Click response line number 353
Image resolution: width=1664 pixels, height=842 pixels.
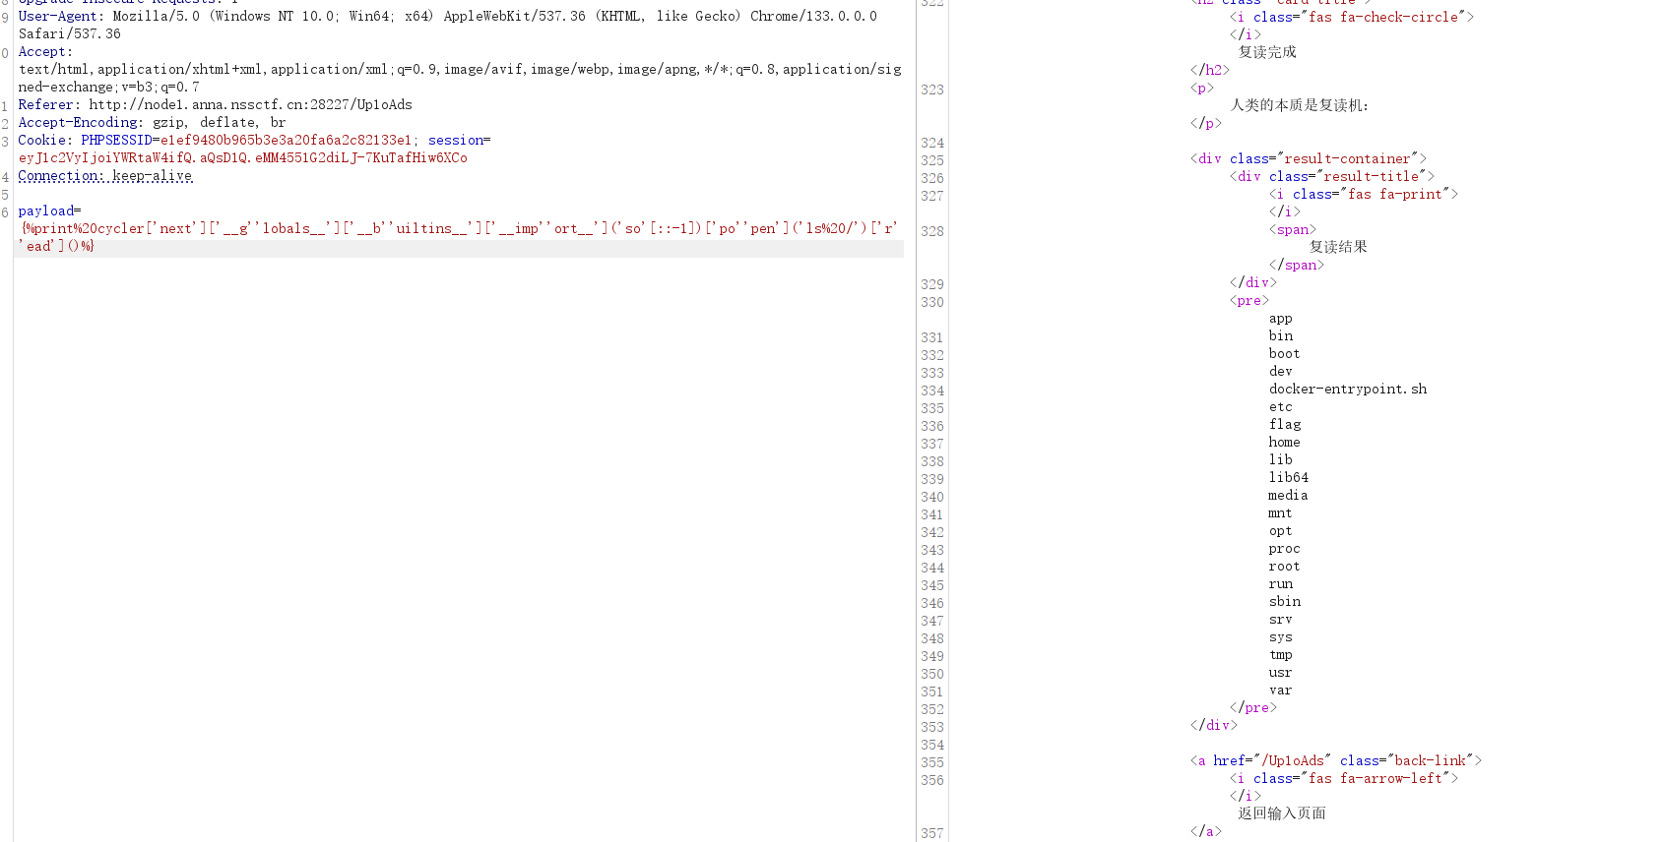pos(932,727)
